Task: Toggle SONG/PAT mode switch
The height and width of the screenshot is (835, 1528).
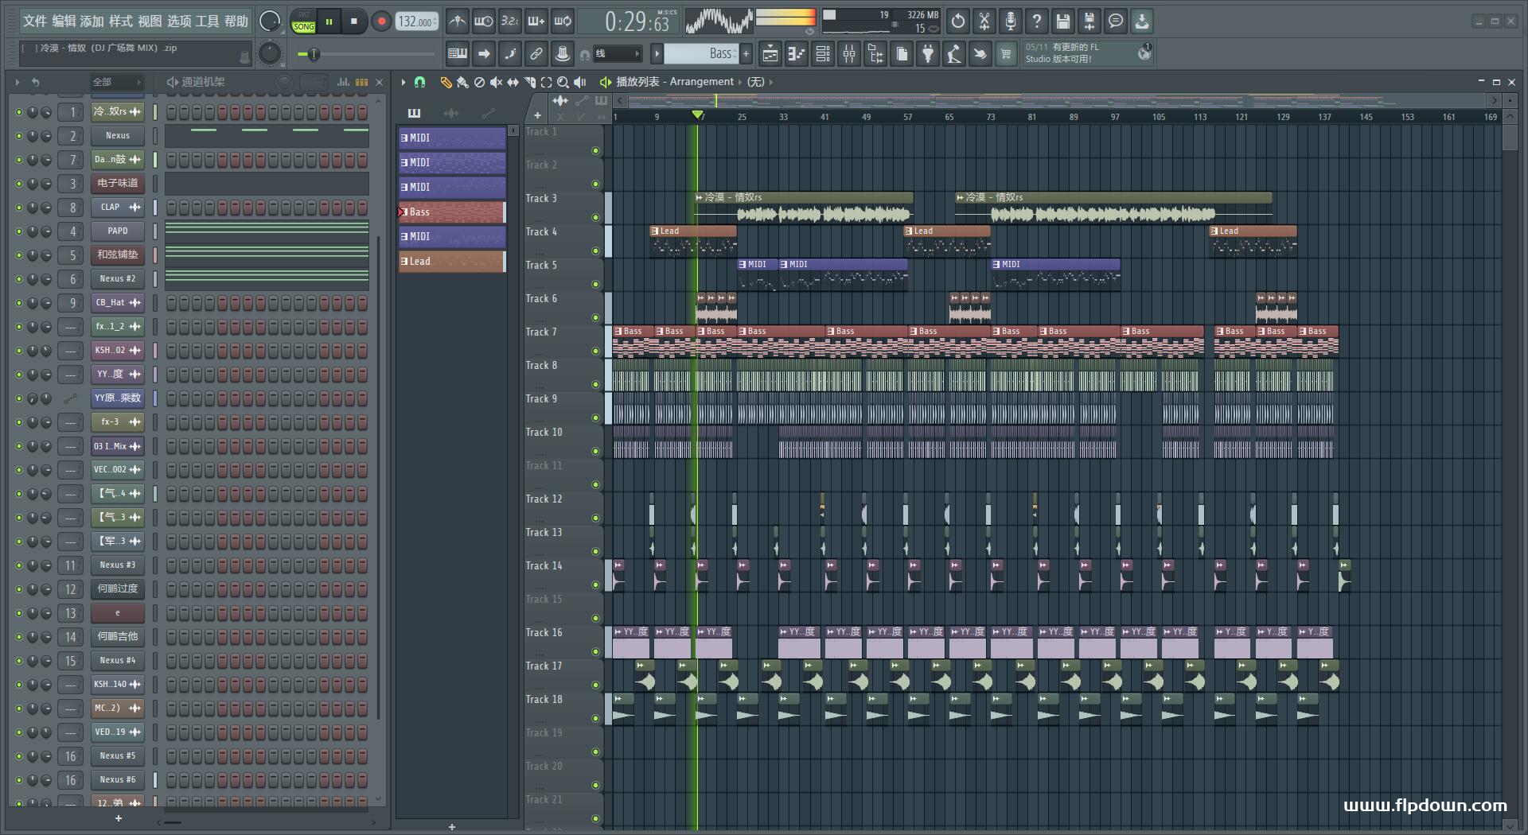Action: click(303, 21)
